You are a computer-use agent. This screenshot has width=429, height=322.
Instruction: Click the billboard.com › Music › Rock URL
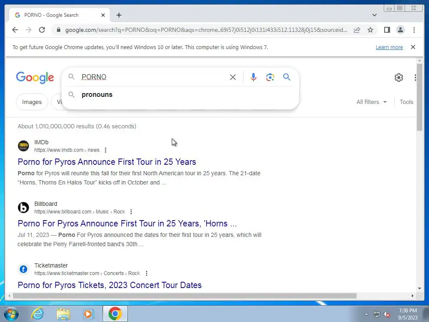80,212
